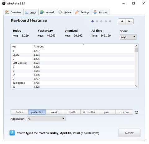Select the second page indicator dot
The image size is (149, 144).
click(97, 21)
